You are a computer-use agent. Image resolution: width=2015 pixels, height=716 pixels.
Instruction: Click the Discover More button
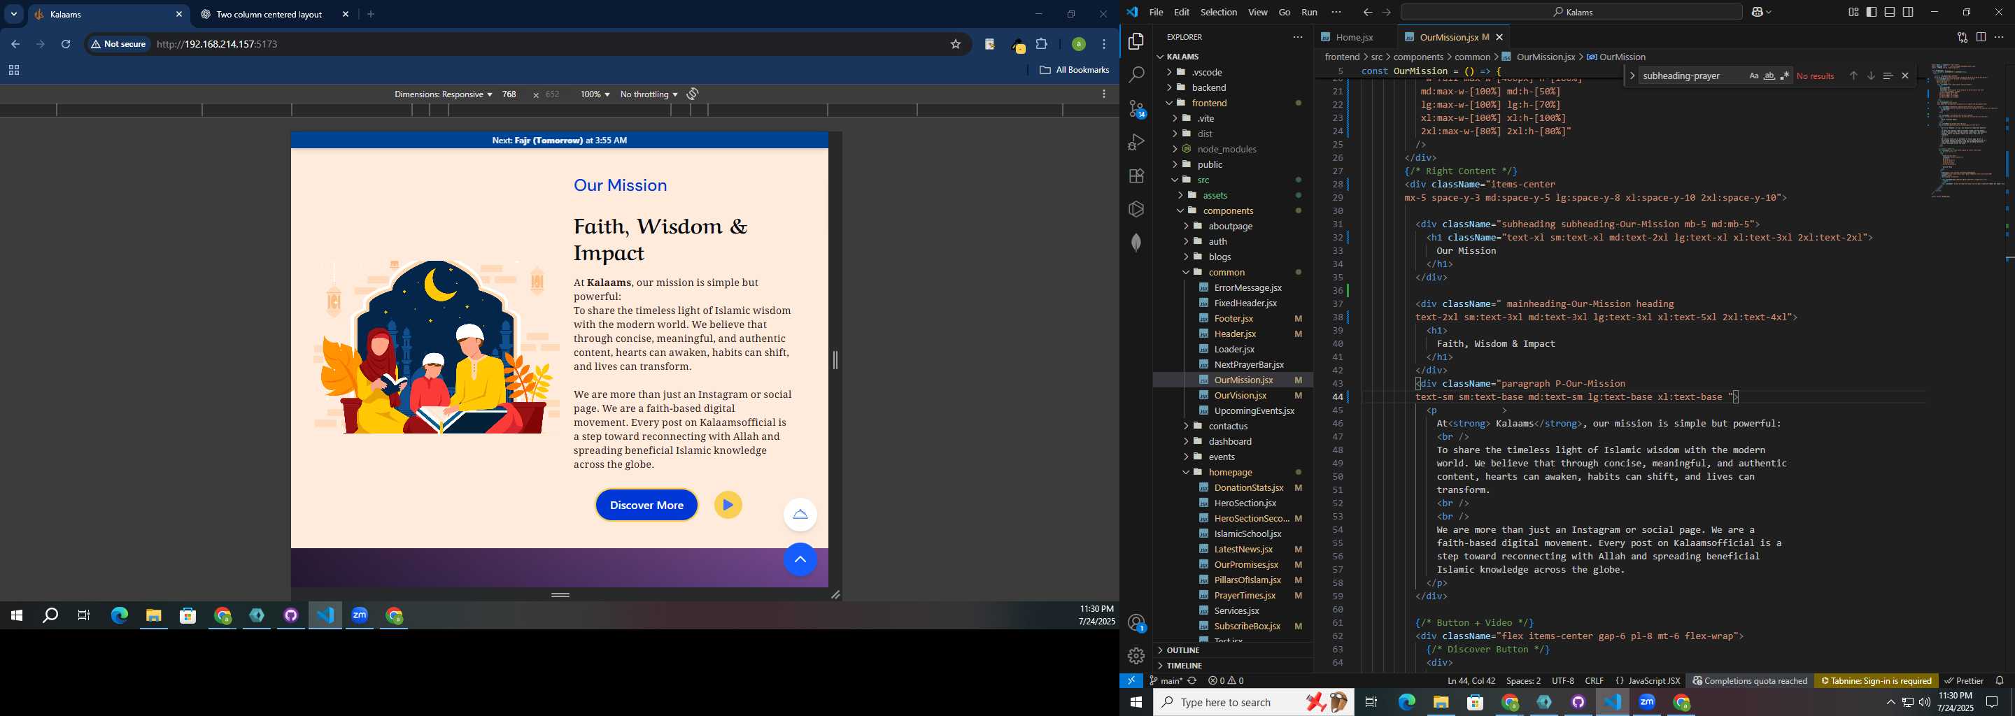646,505
